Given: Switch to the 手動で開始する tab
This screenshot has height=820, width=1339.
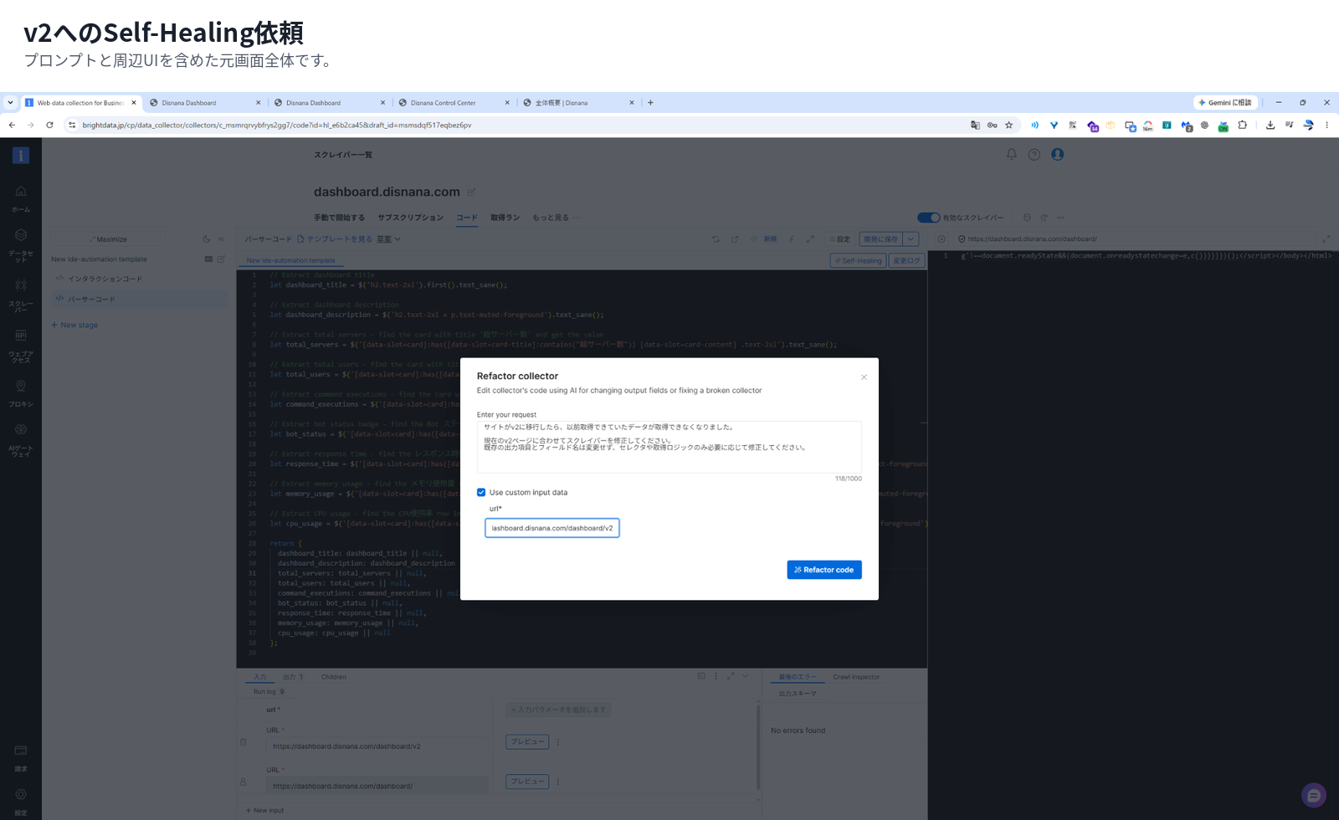Looking at the screenshot, I should pyautogui.click(x=339, y=218).
